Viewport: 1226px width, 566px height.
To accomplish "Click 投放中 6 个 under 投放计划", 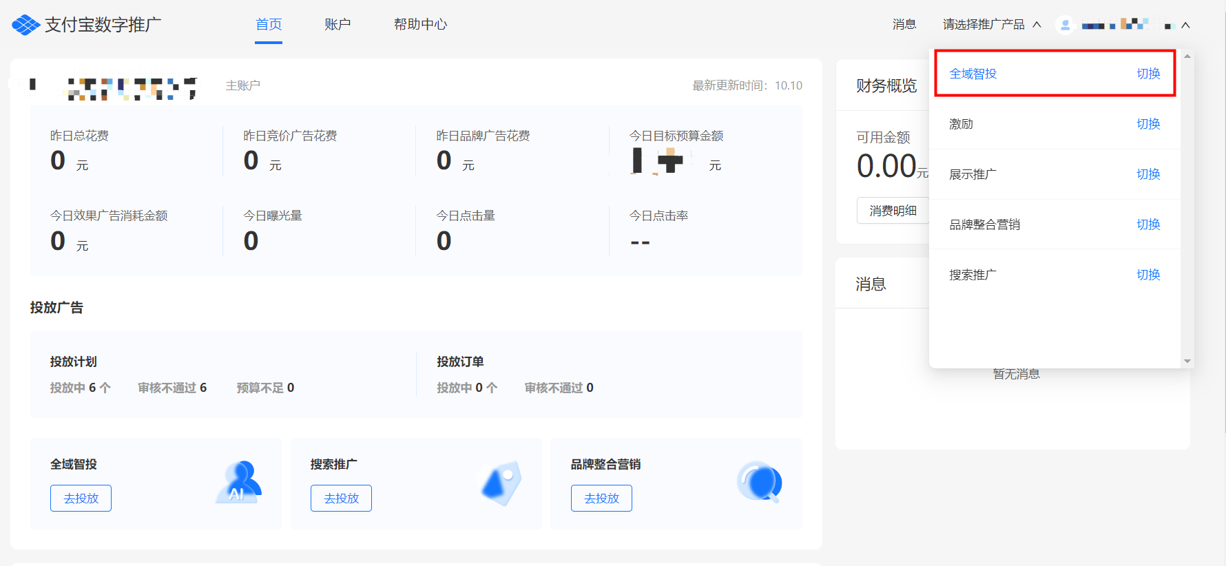I will 81,388.
